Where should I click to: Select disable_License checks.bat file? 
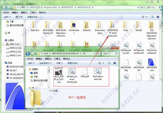point(72,76)
